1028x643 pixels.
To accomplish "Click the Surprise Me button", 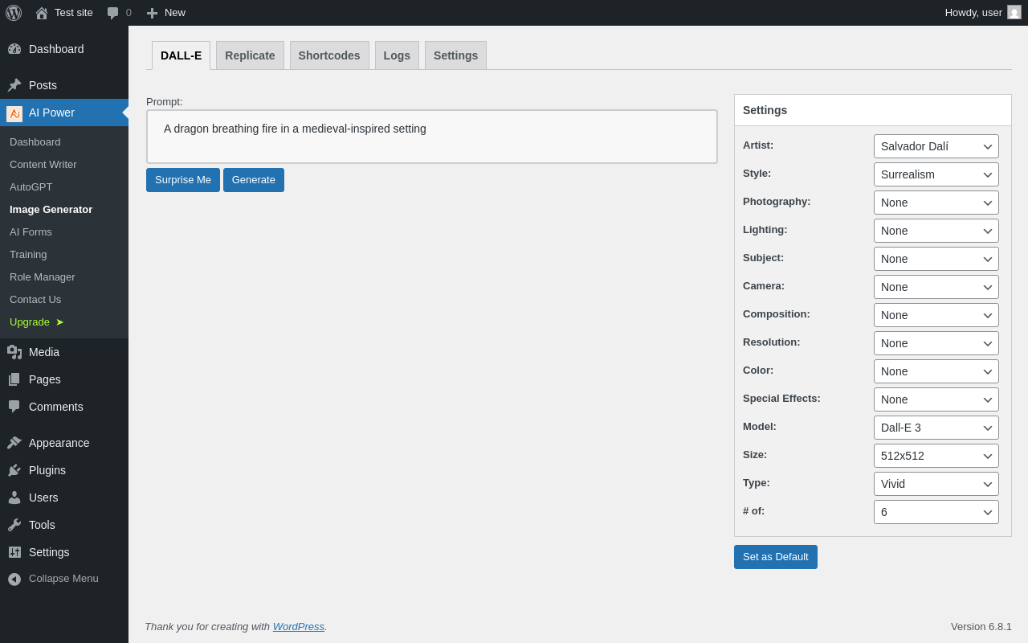I will (183, 180).
